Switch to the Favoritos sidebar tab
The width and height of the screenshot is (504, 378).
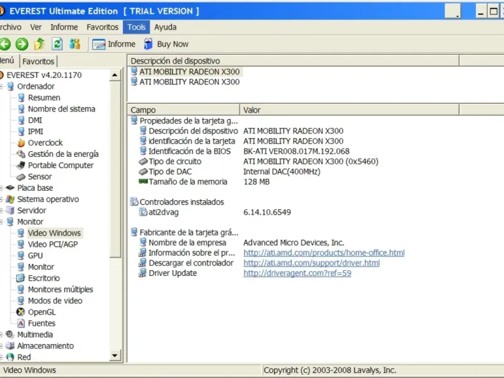point(38,61)
